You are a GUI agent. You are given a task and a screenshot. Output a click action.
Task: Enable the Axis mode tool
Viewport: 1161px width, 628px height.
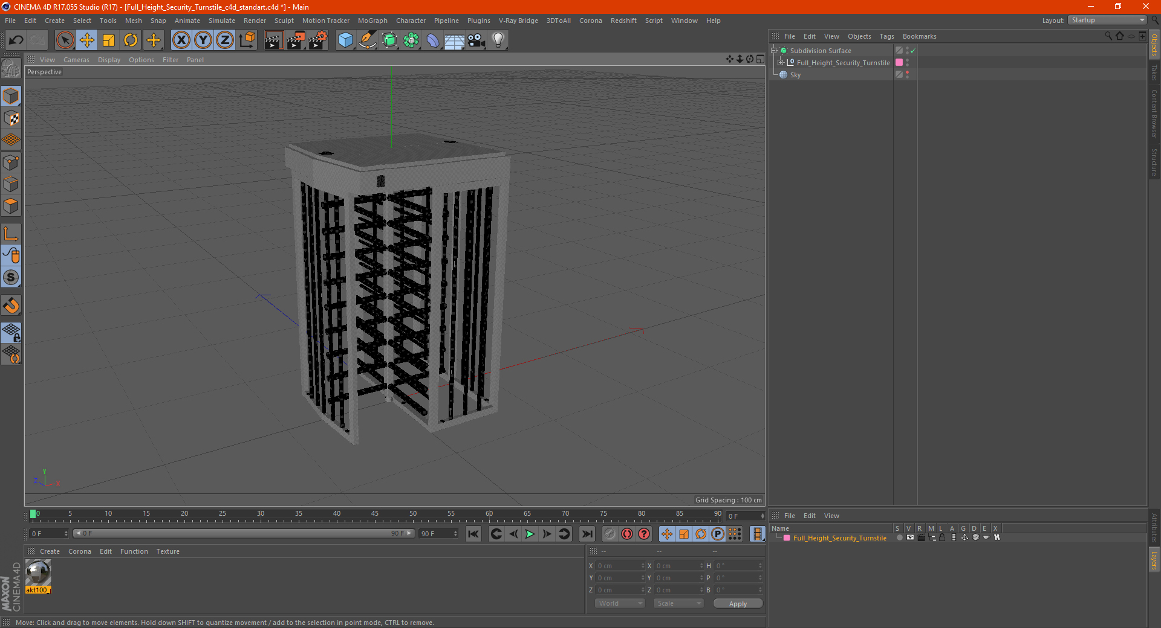[x=11, y=234]
